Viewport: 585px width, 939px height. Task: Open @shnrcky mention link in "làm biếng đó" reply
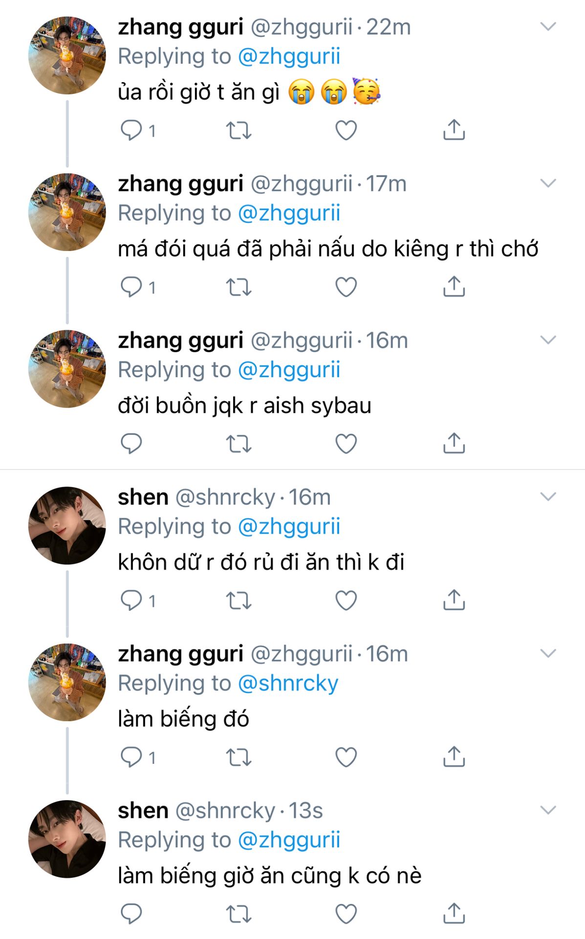point(288,683)
